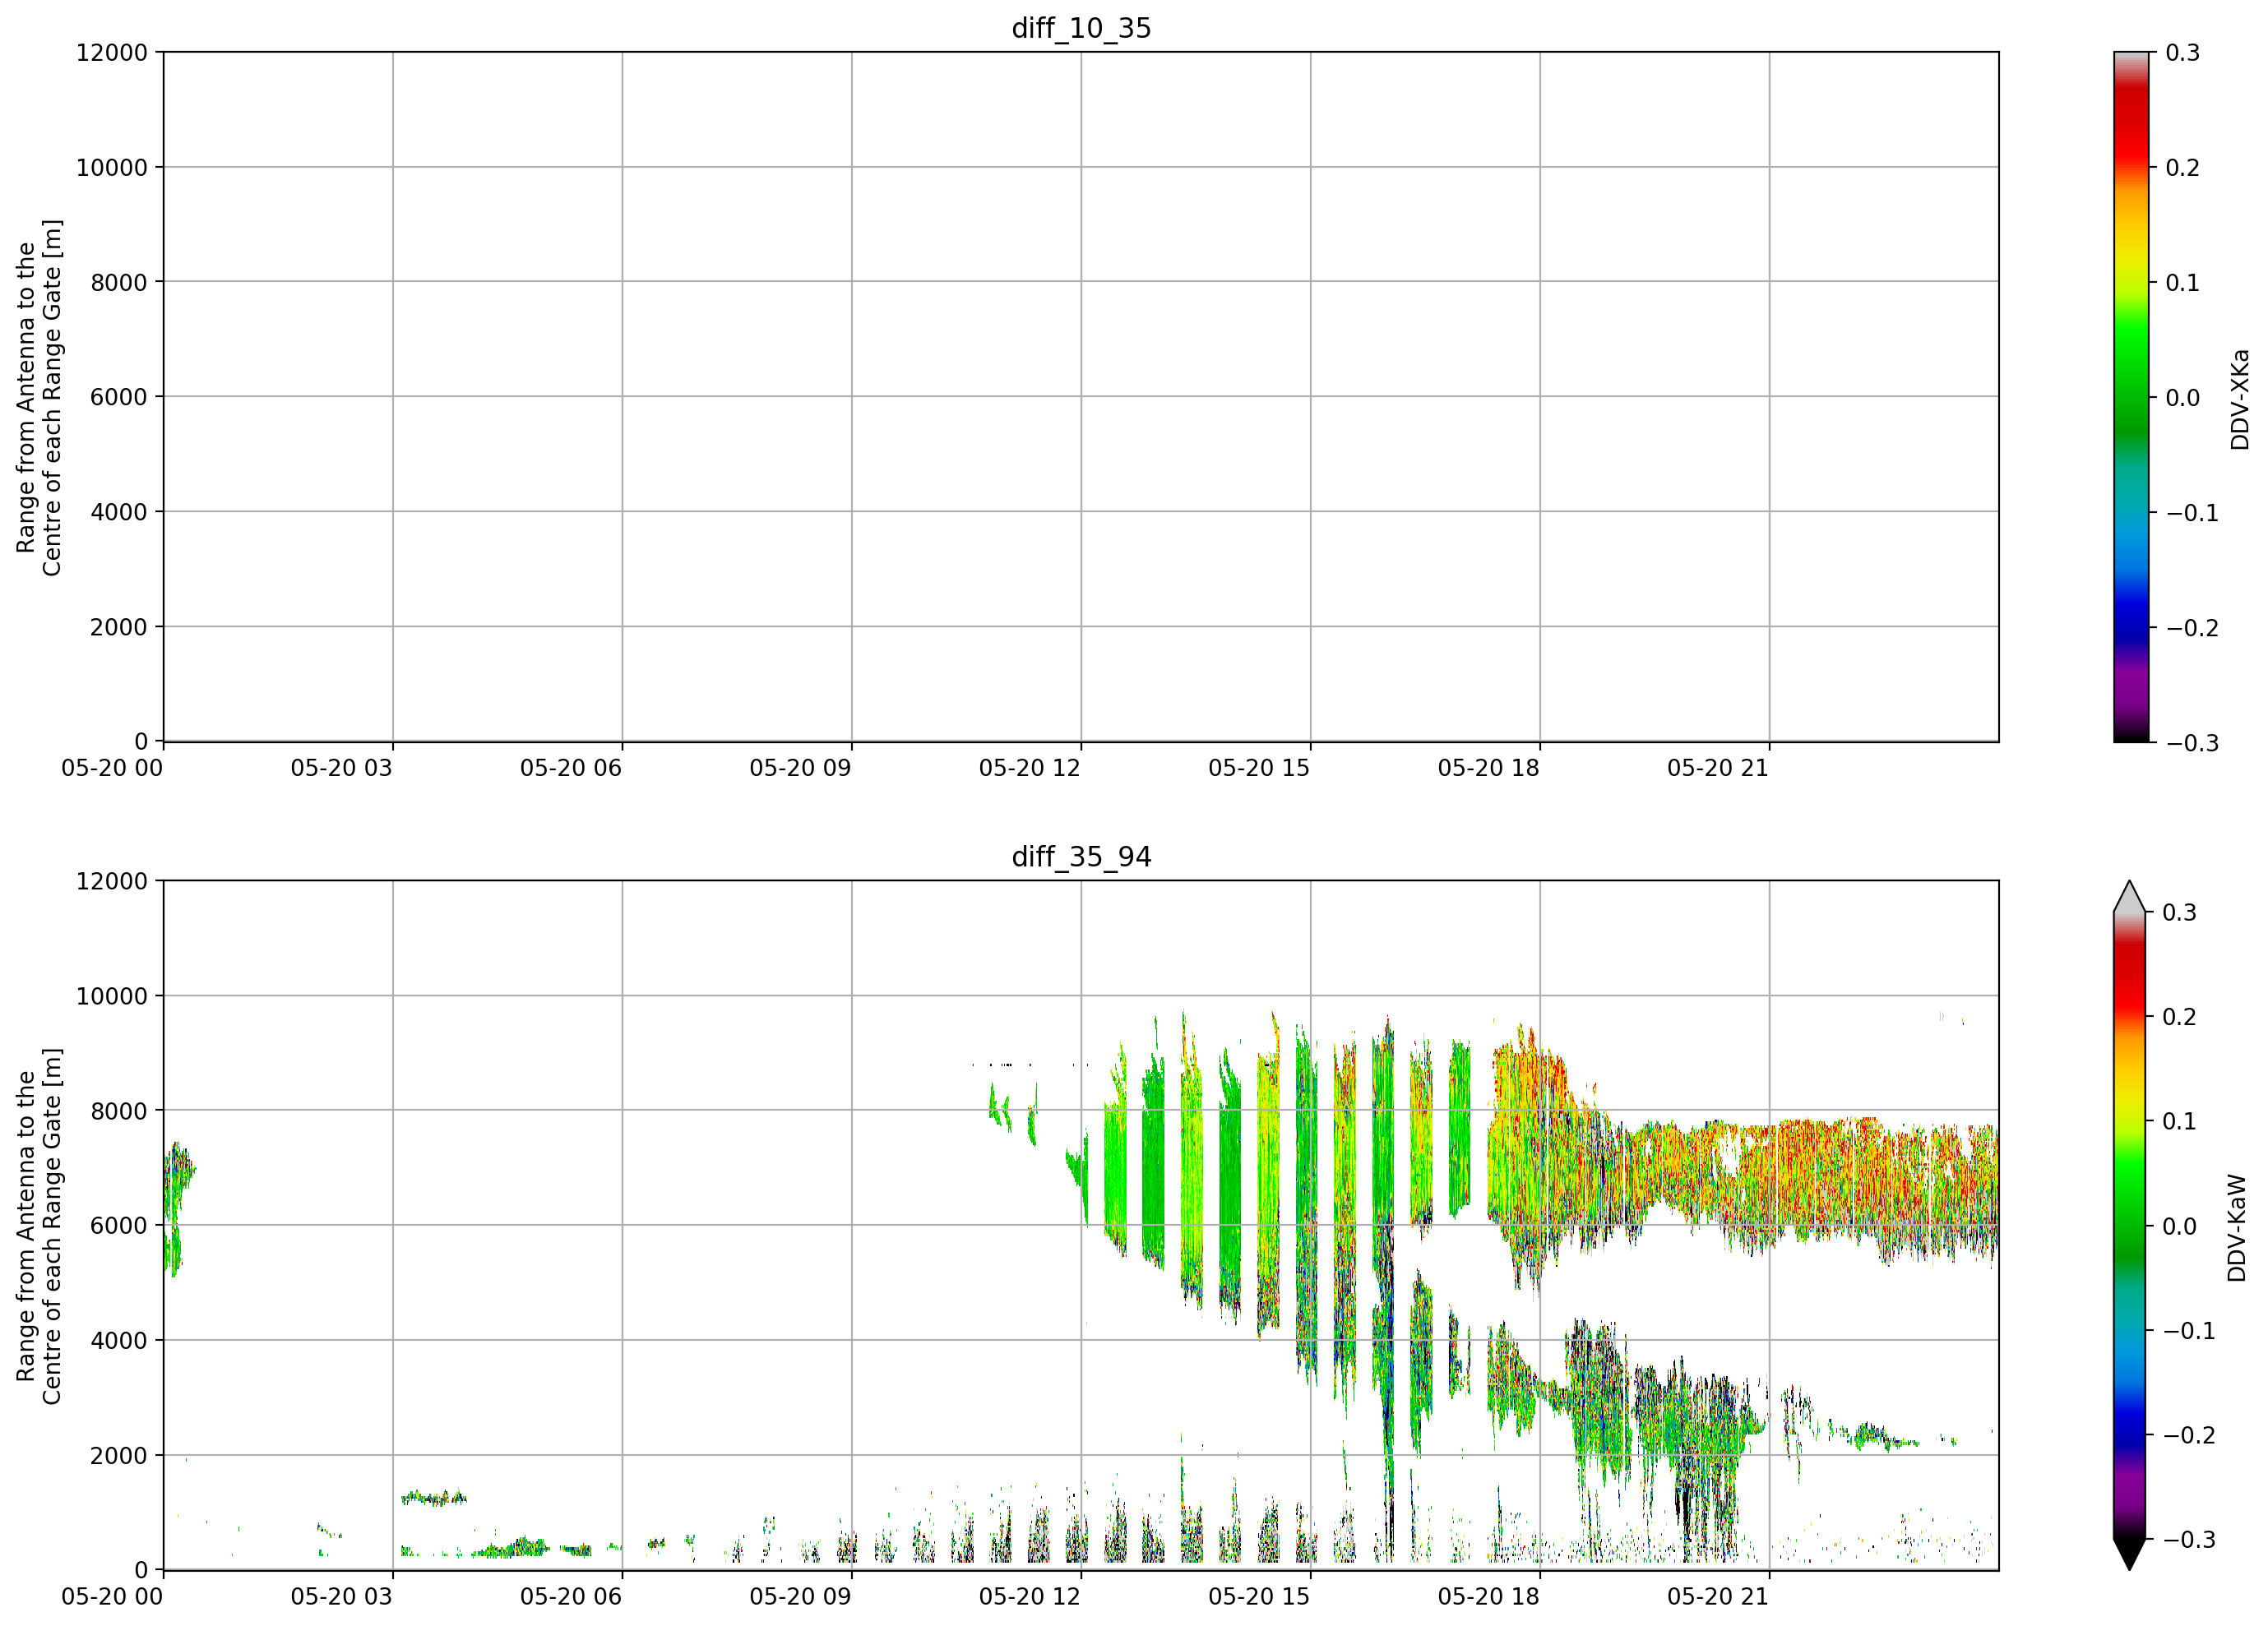Viewport: 2268px width, 1626px height.
Task: Click the 05-20 12 x-tick under diff_10_35
Action: click(x=1030, y=769)
